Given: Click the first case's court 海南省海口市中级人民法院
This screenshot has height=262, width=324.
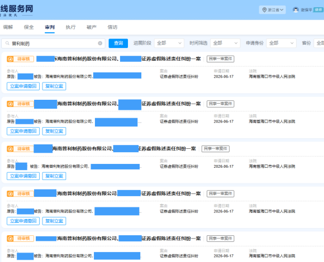Looking at the screenshot, I should pos(272,77).
